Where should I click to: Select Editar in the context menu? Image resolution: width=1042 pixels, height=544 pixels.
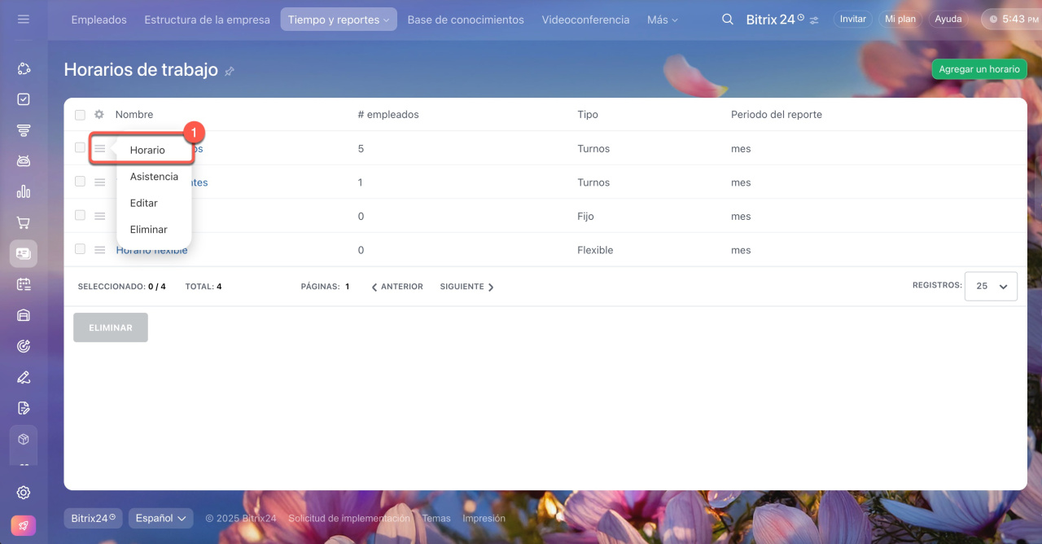click(x=144, y=203)
